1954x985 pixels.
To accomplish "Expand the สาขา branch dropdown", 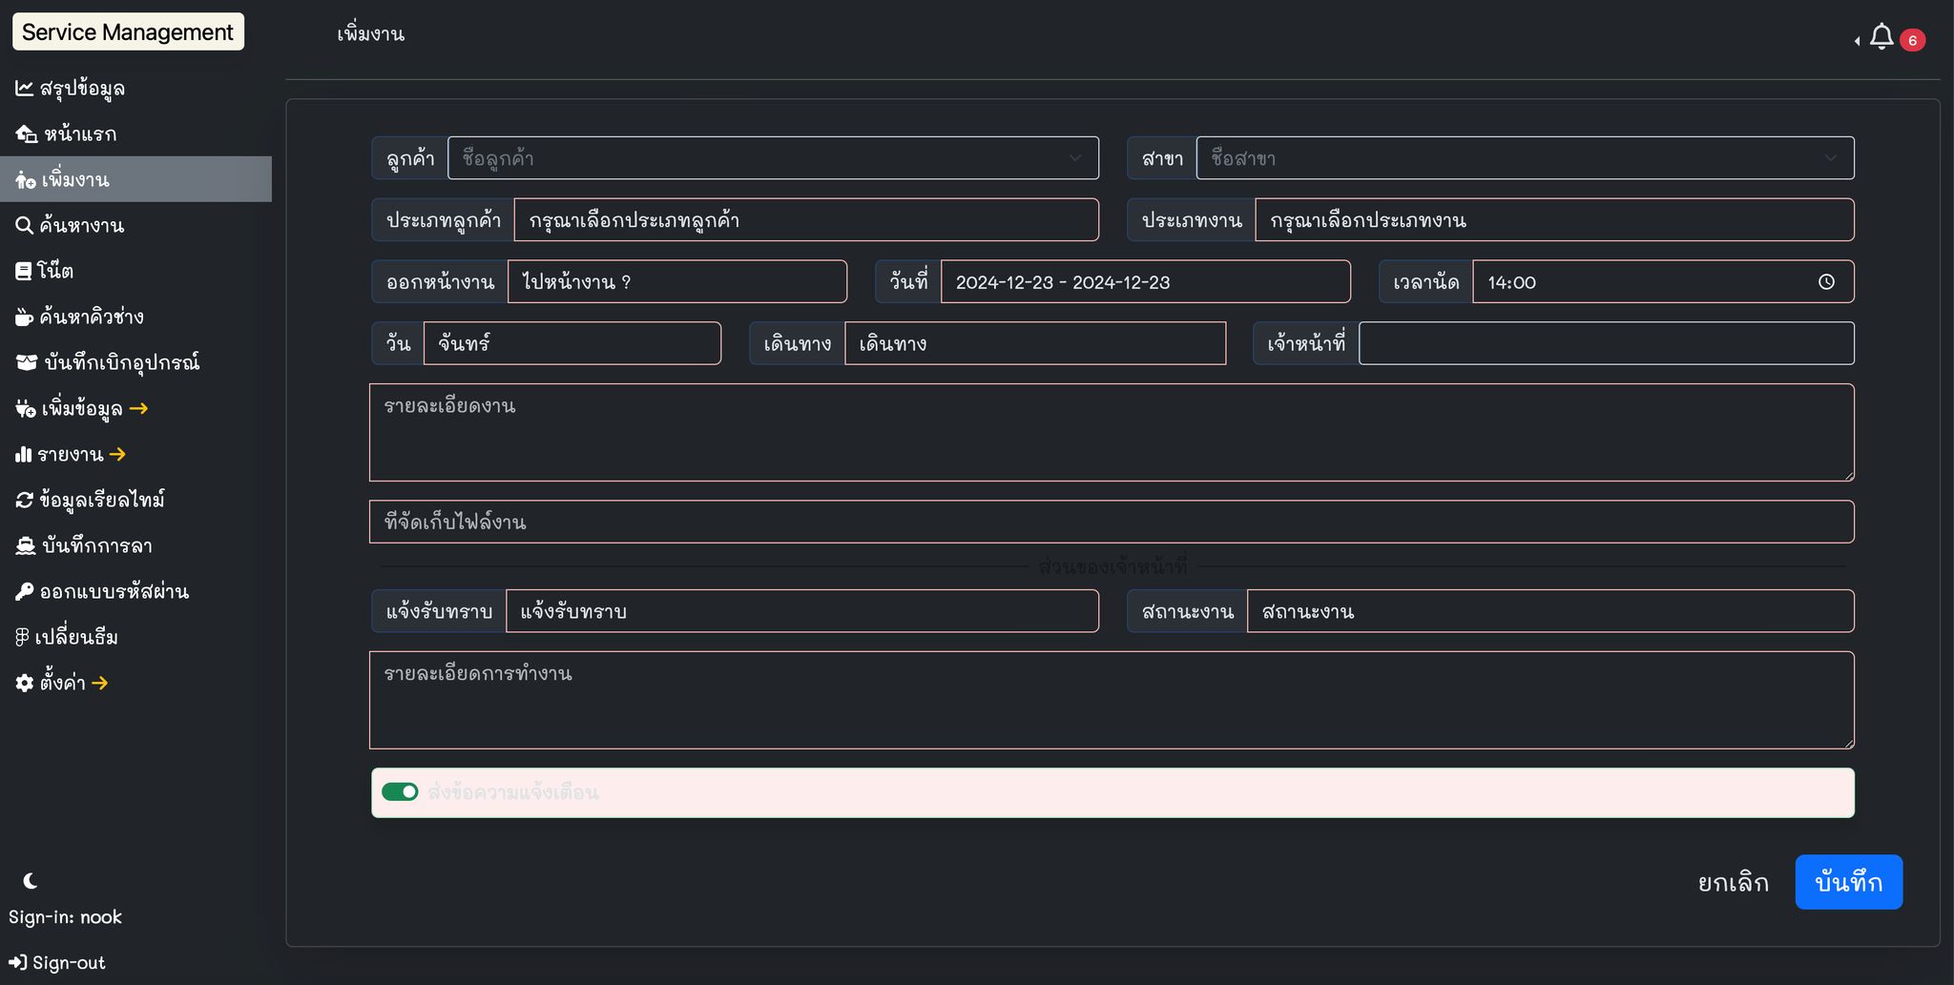I will [x=1525, y=158].
